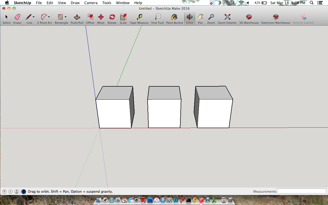Open Photoshop from the Dock
Image resolution: width=328 pixels, height=205 pixels.
[150, 200]
